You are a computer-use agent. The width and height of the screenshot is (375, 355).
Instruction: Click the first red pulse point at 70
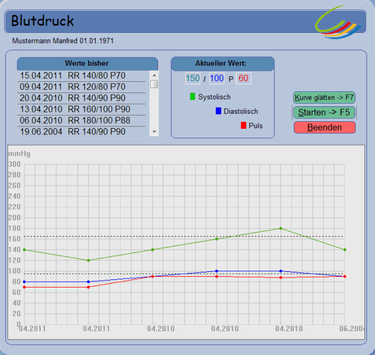pyautogui.click(x=24, y=287)
